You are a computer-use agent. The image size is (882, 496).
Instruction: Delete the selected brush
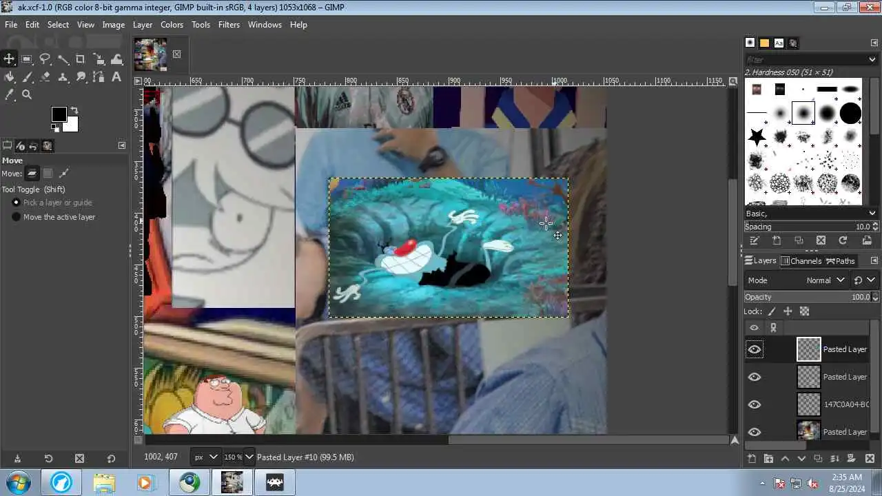pyautogui.click(x=821, y=240)
